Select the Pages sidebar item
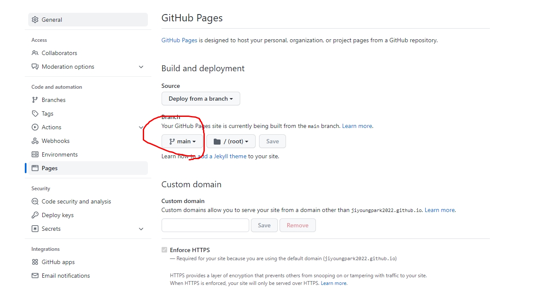 [x=88, y=168]
